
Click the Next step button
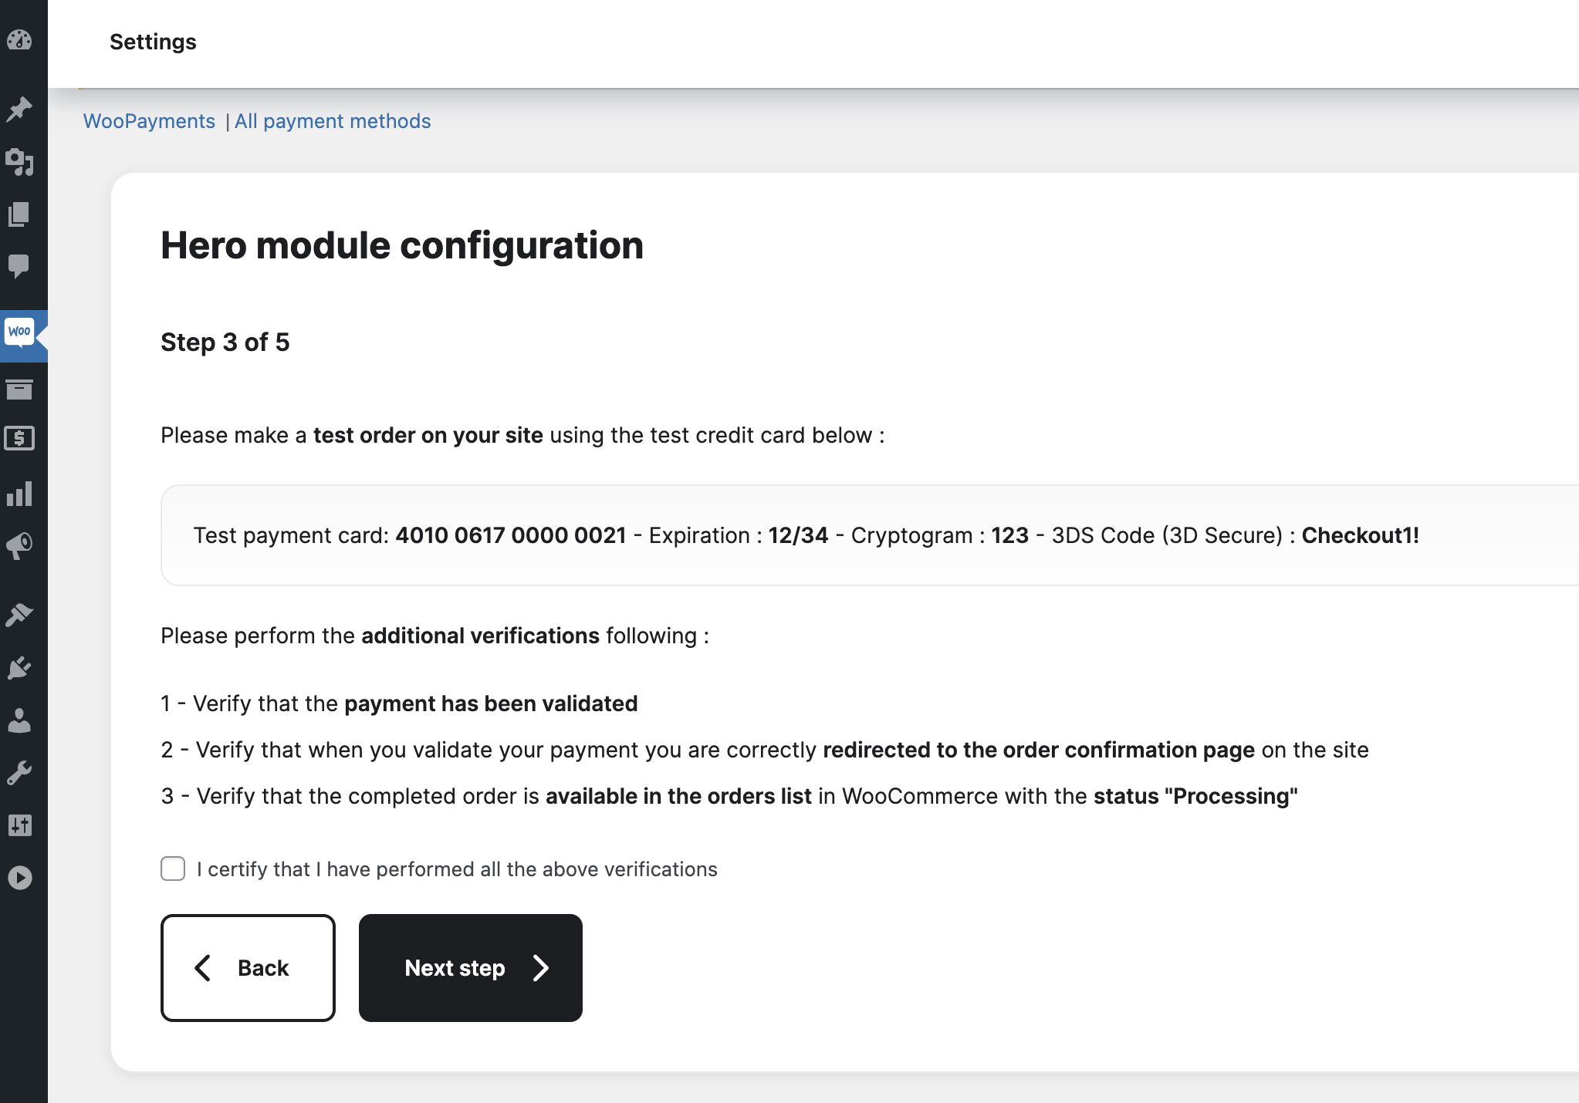(470, 968)
